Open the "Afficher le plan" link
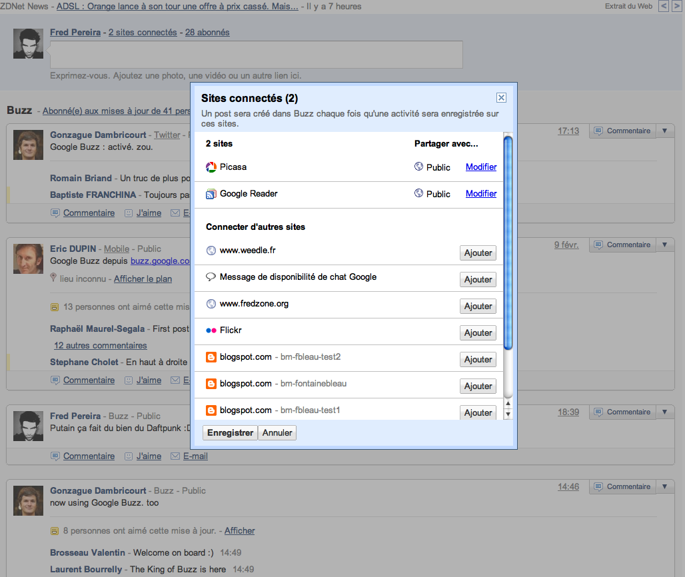The height and width of the screenshot is (577, 685). coord(143,279)
